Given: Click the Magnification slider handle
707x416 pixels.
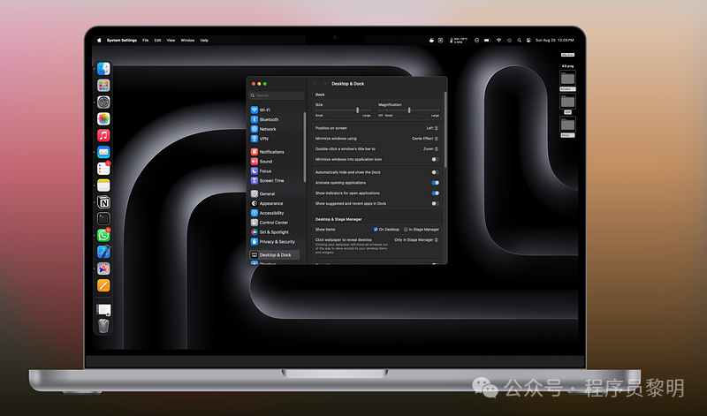Looking at the screenshot, I should 409,110.
